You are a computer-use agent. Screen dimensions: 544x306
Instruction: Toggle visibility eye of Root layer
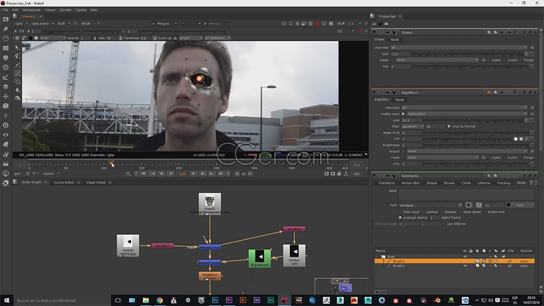(x=465, y=257)
